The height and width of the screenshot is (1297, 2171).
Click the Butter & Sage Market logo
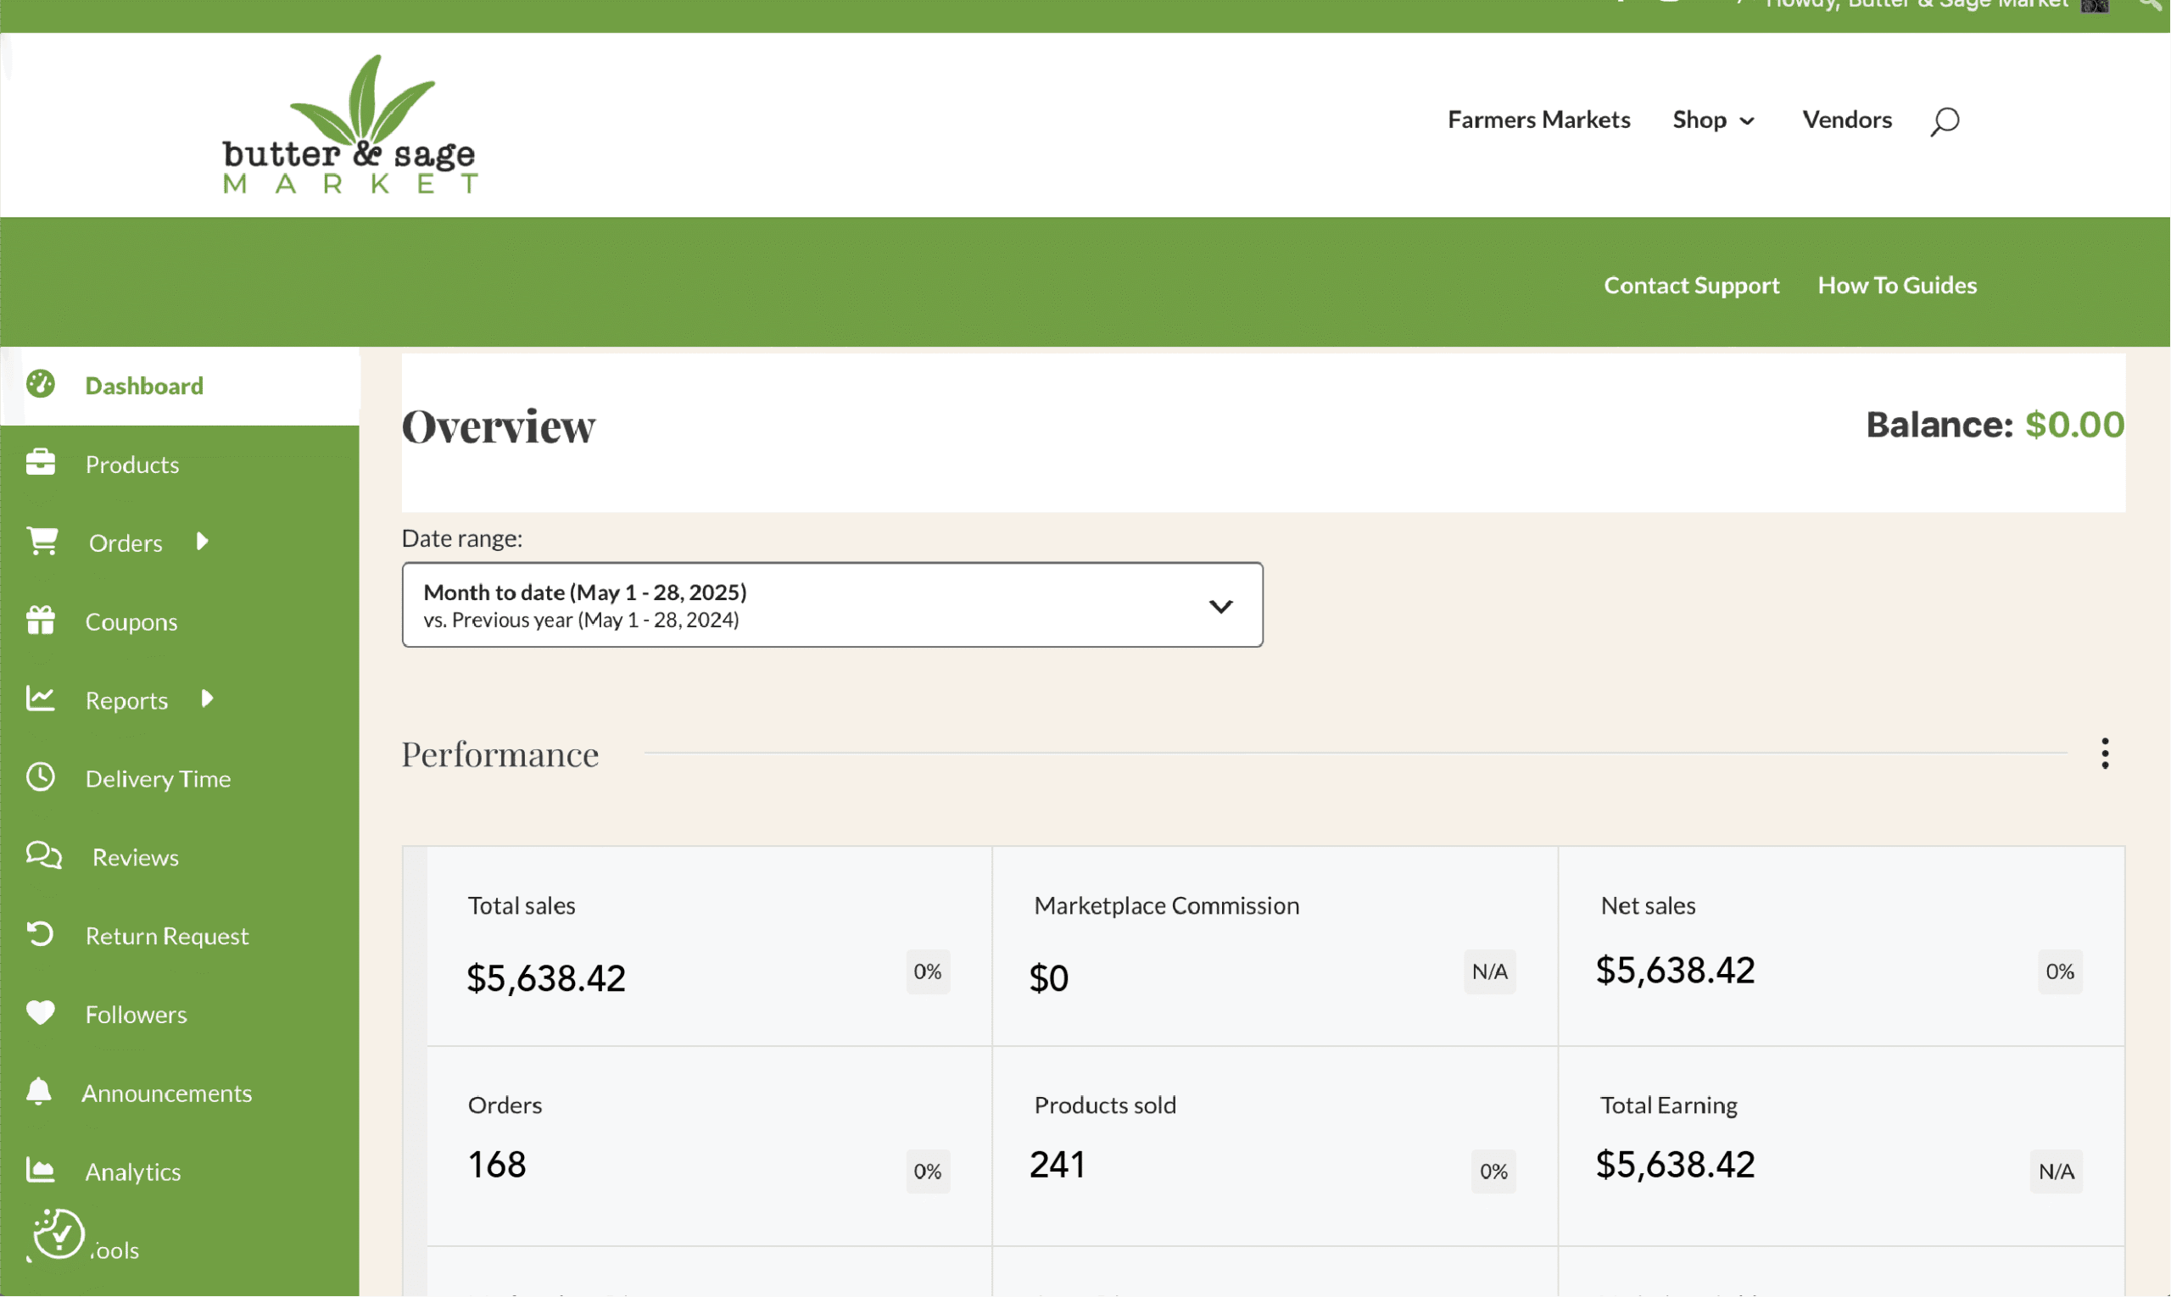pyautogui.click(x=349, y=124)
